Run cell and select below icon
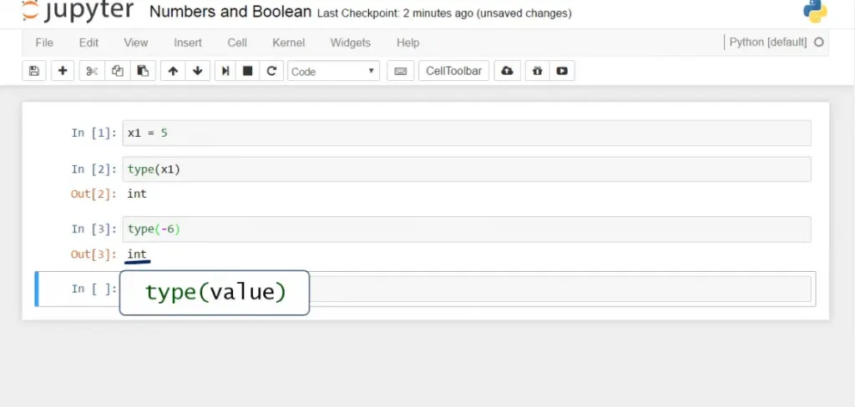Image resolution: width=855 pixels, height=407 pixels. pos(225,71)
